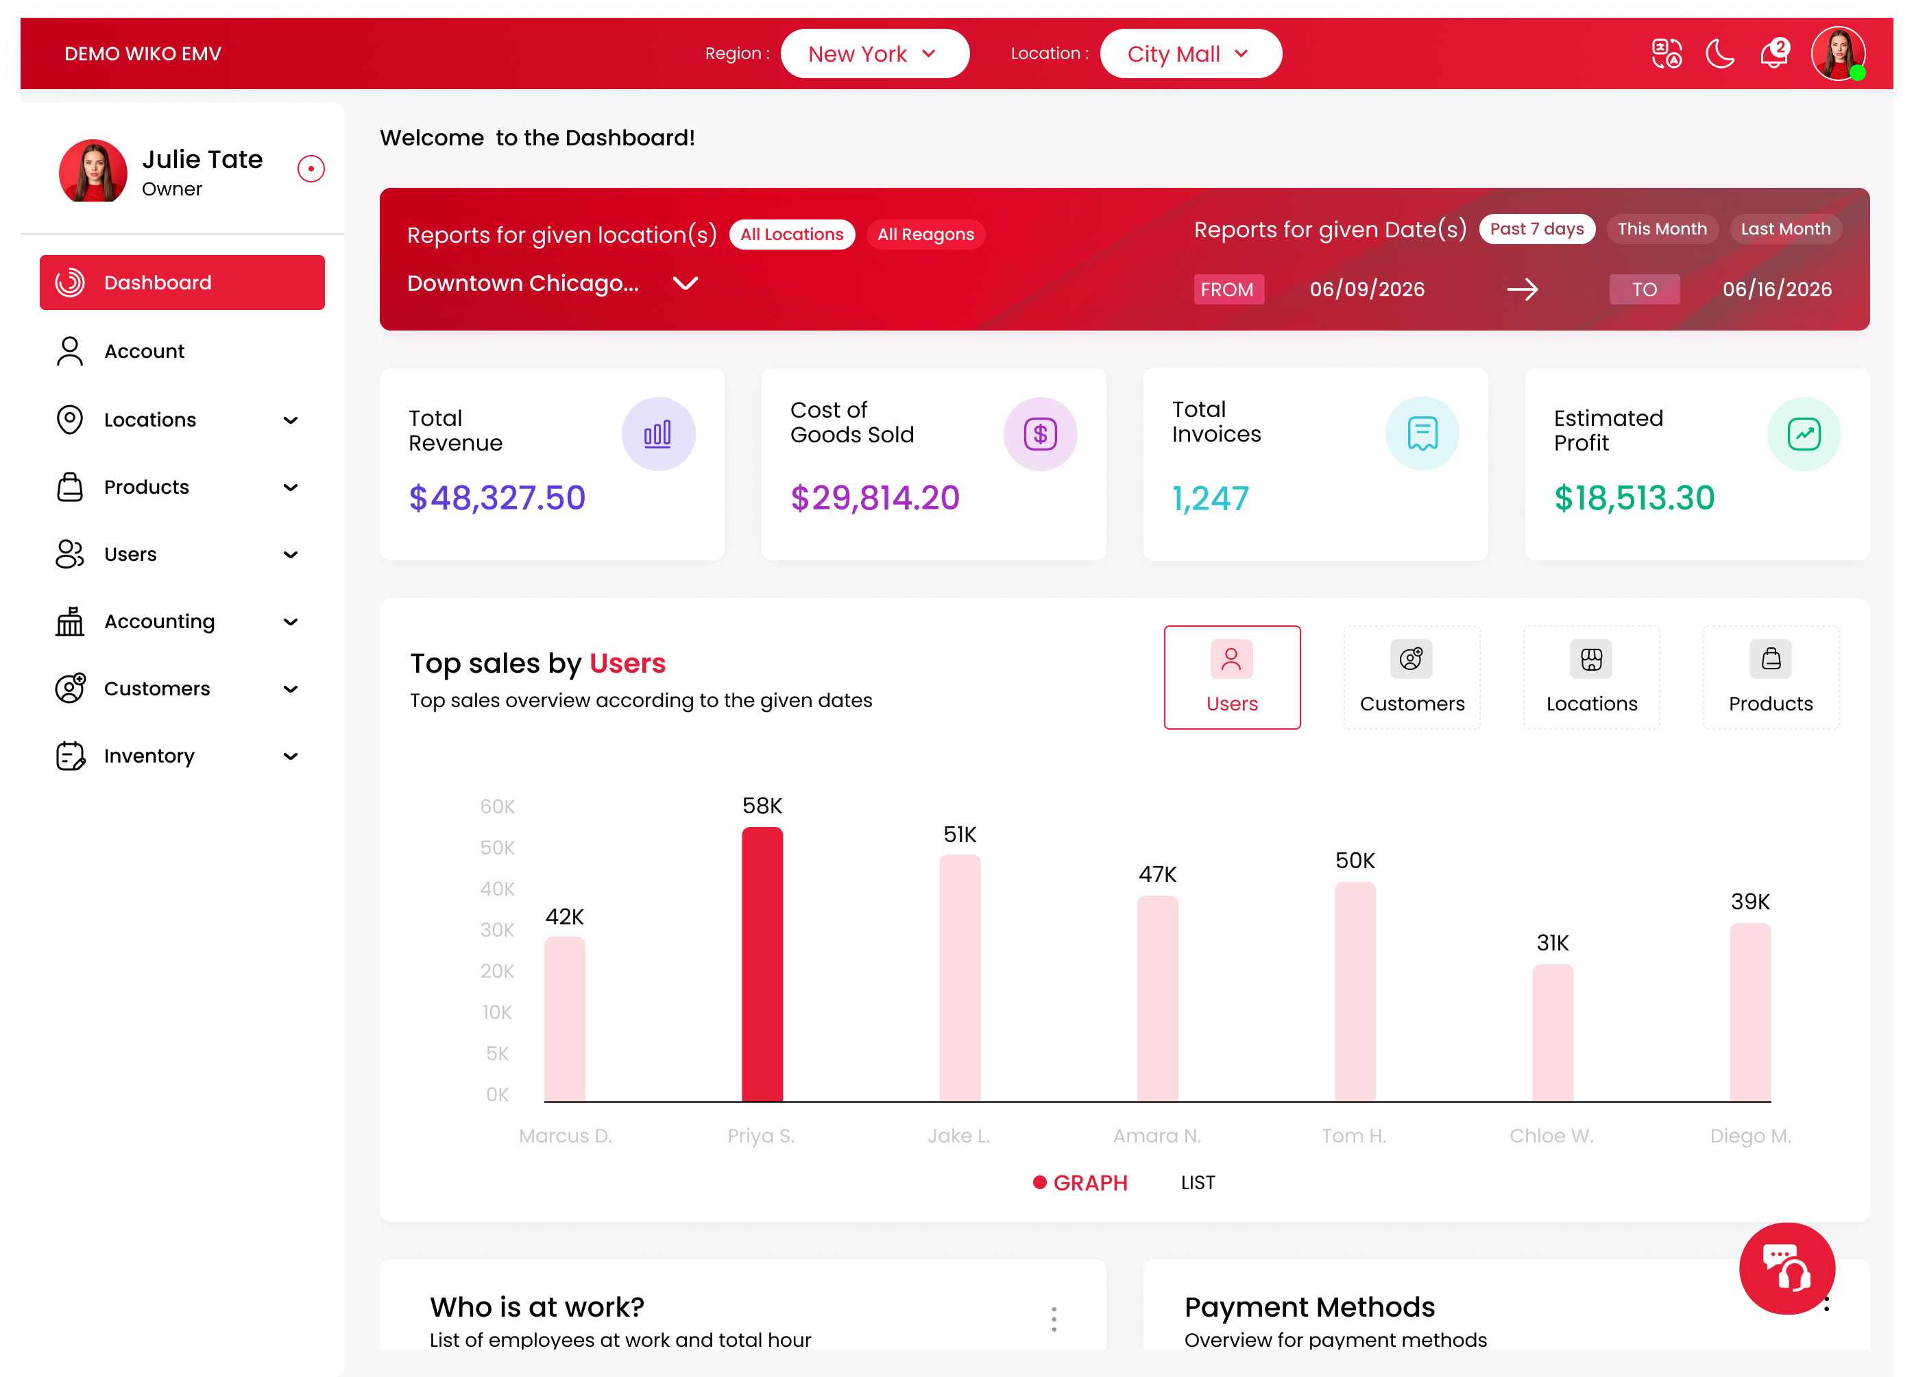Click the Customers icon in sidebar
The image size is (1914, 1377).
70,688
